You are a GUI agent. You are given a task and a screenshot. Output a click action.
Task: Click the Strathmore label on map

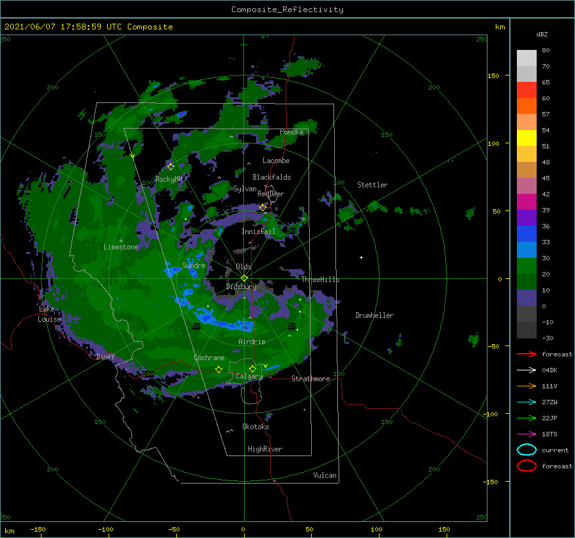310,379
